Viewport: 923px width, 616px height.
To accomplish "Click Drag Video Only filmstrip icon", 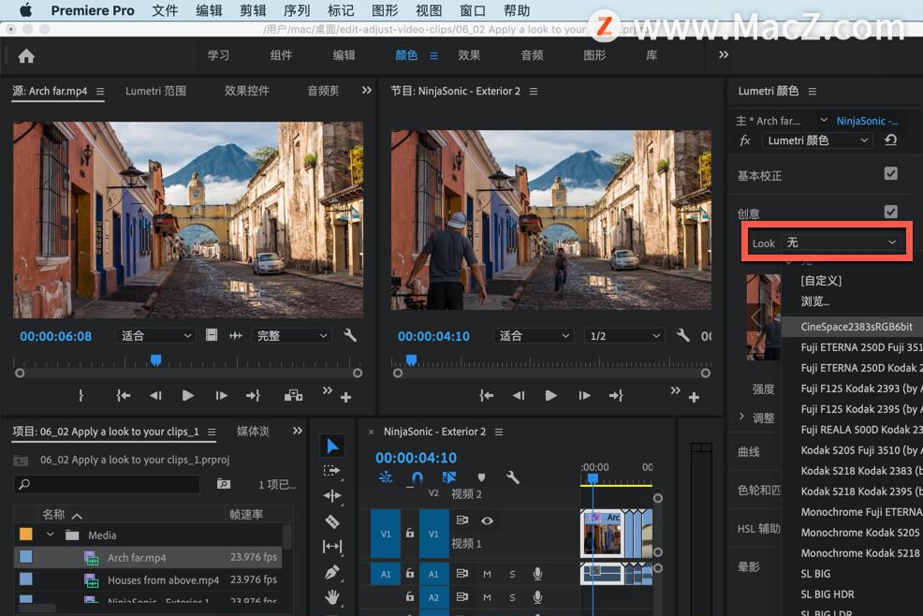I will tap(212, 336).
